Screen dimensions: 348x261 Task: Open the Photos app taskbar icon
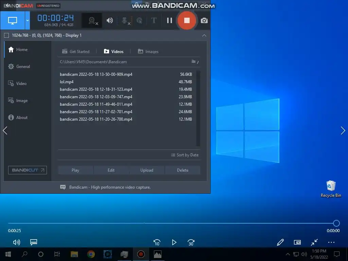[x=158, y=254]
